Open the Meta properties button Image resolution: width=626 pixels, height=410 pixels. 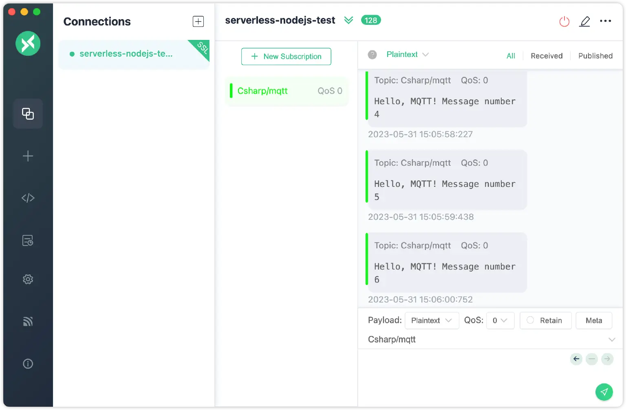tap(593, 320)
